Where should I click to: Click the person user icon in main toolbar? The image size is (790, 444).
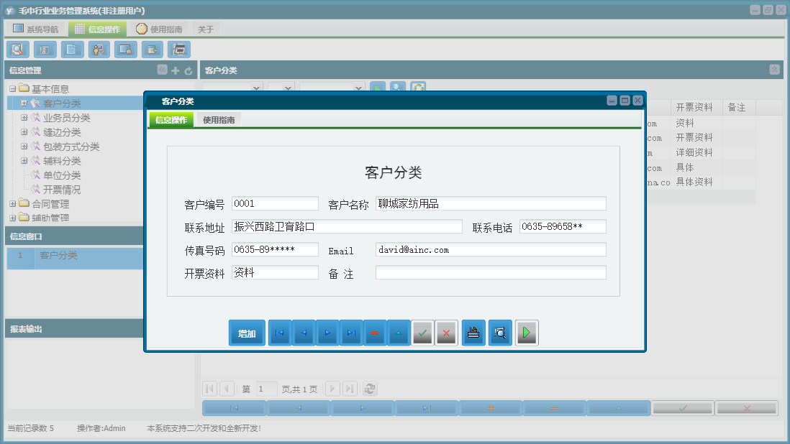pos(99,50)
